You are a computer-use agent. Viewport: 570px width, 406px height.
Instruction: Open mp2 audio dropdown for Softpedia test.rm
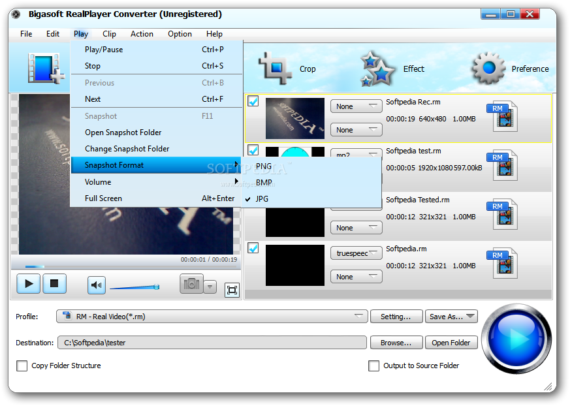coord(356,153)
